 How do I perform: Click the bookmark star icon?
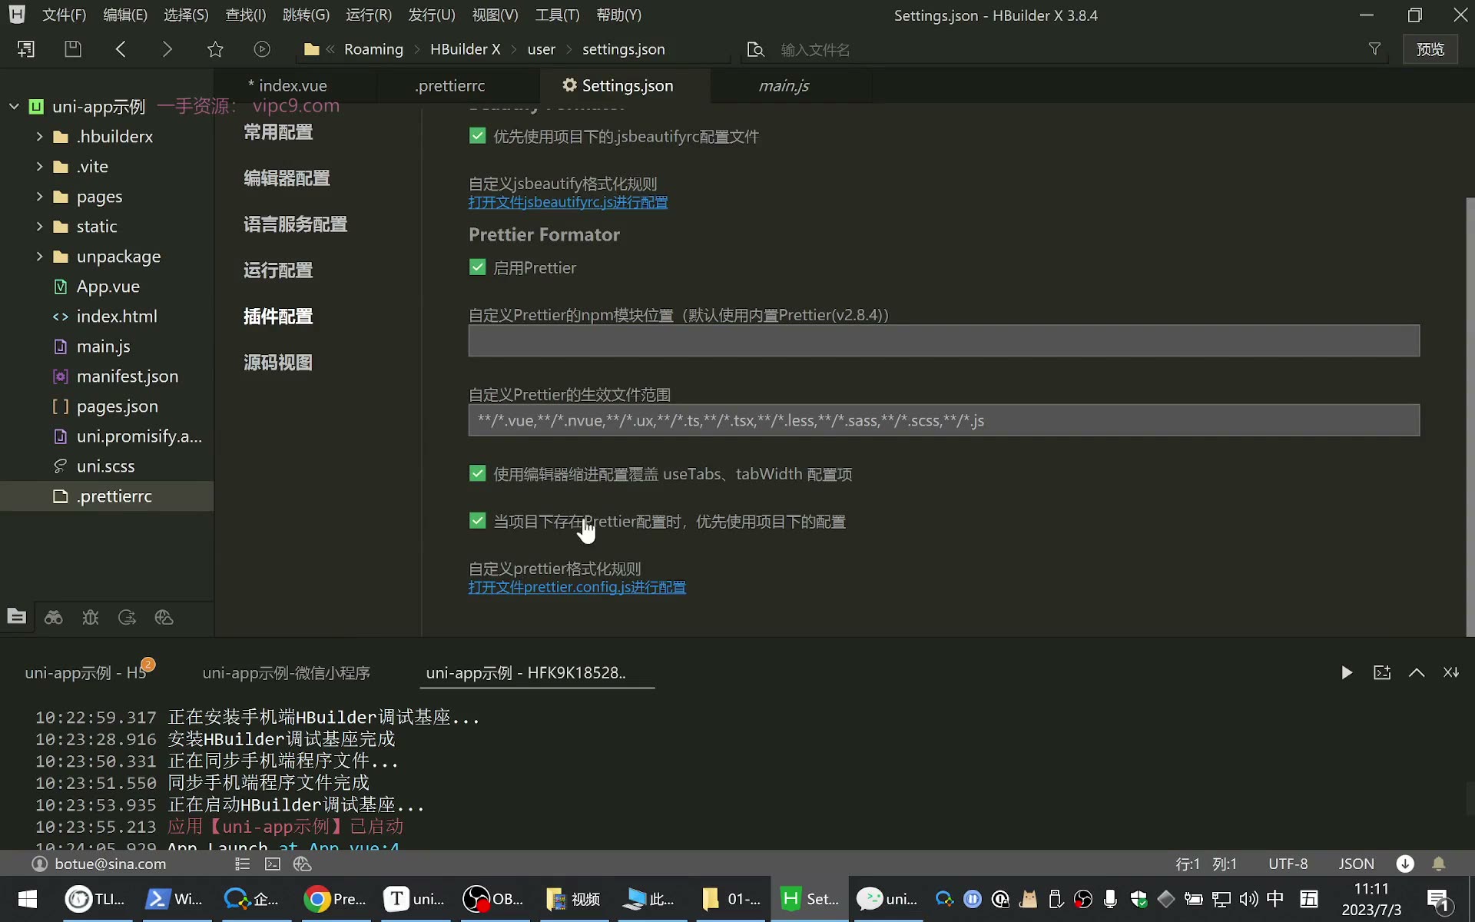tap(215, 49)
